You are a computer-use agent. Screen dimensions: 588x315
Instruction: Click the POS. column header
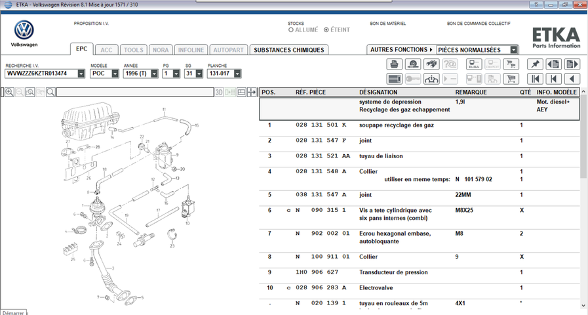[269, 92]
